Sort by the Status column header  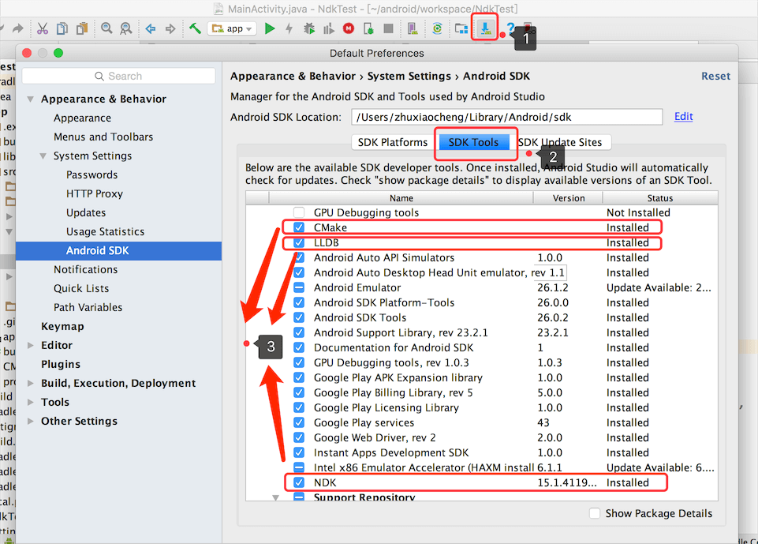[660, 198]
